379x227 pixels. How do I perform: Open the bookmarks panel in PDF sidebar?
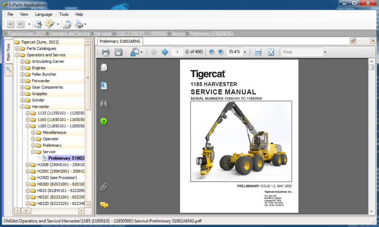(104, 86)
